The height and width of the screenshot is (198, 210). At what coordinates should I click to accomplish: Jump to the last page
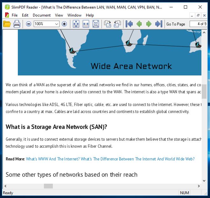[x=158, y=24]
